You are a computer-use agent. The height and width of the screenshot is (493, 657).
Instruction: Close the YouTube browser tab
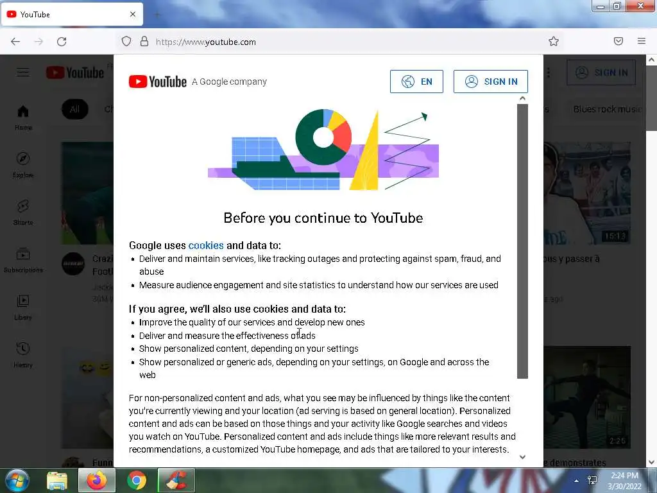[x=133, y=14]
